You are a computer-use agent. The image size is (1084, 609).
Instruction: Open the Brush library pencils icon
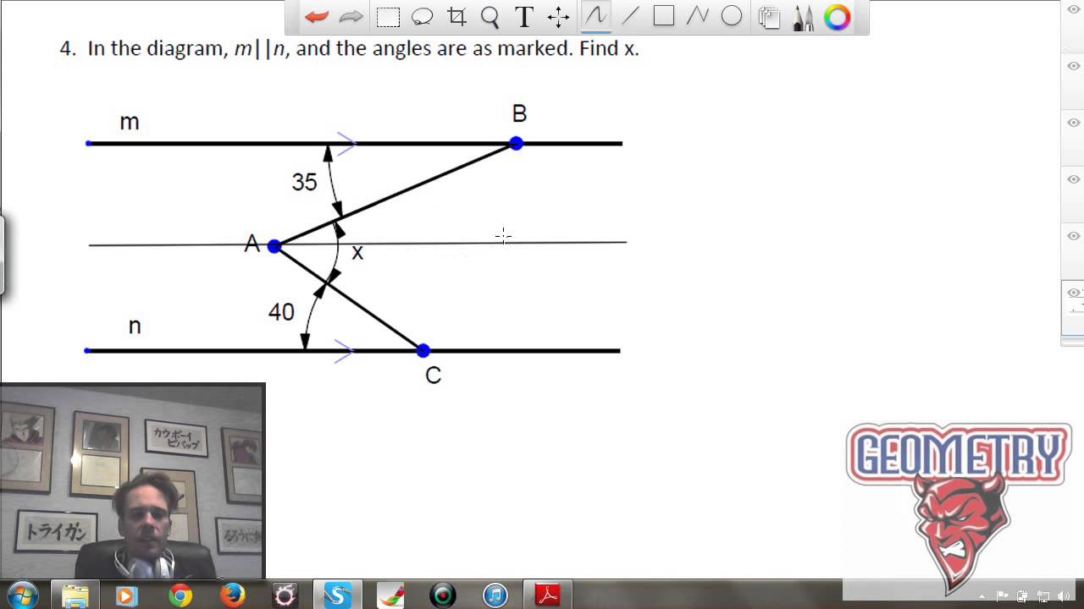802,17
